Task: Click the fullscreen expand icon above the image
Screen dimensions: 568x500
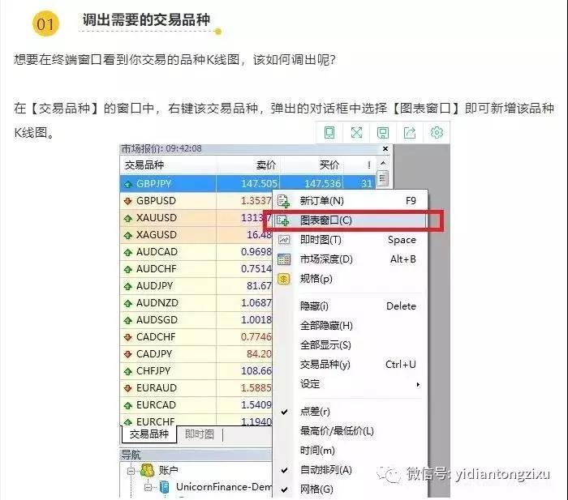Action: (356, 133)
